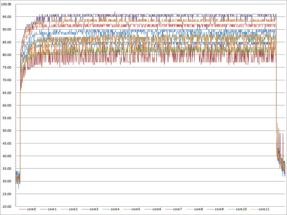This screenshot has height=215, width=287.
Task: Click the 80.00 axis label
Action: click(x=7, y=55)
